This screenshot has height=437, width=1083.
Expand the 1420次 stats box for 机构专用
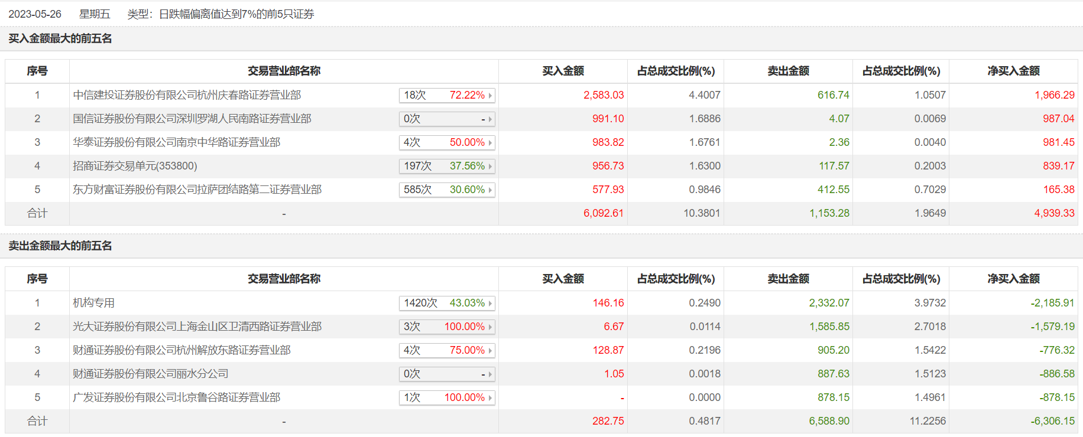tap(446, 303)
